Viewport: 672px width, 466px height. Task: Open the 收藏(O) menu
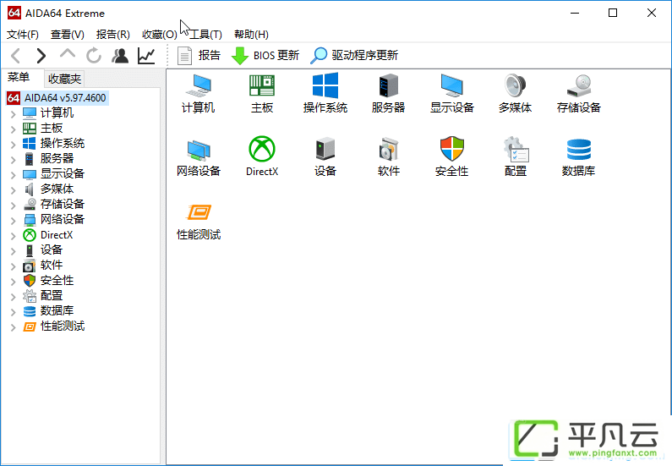pyautogui.click(x=160, y=35)
